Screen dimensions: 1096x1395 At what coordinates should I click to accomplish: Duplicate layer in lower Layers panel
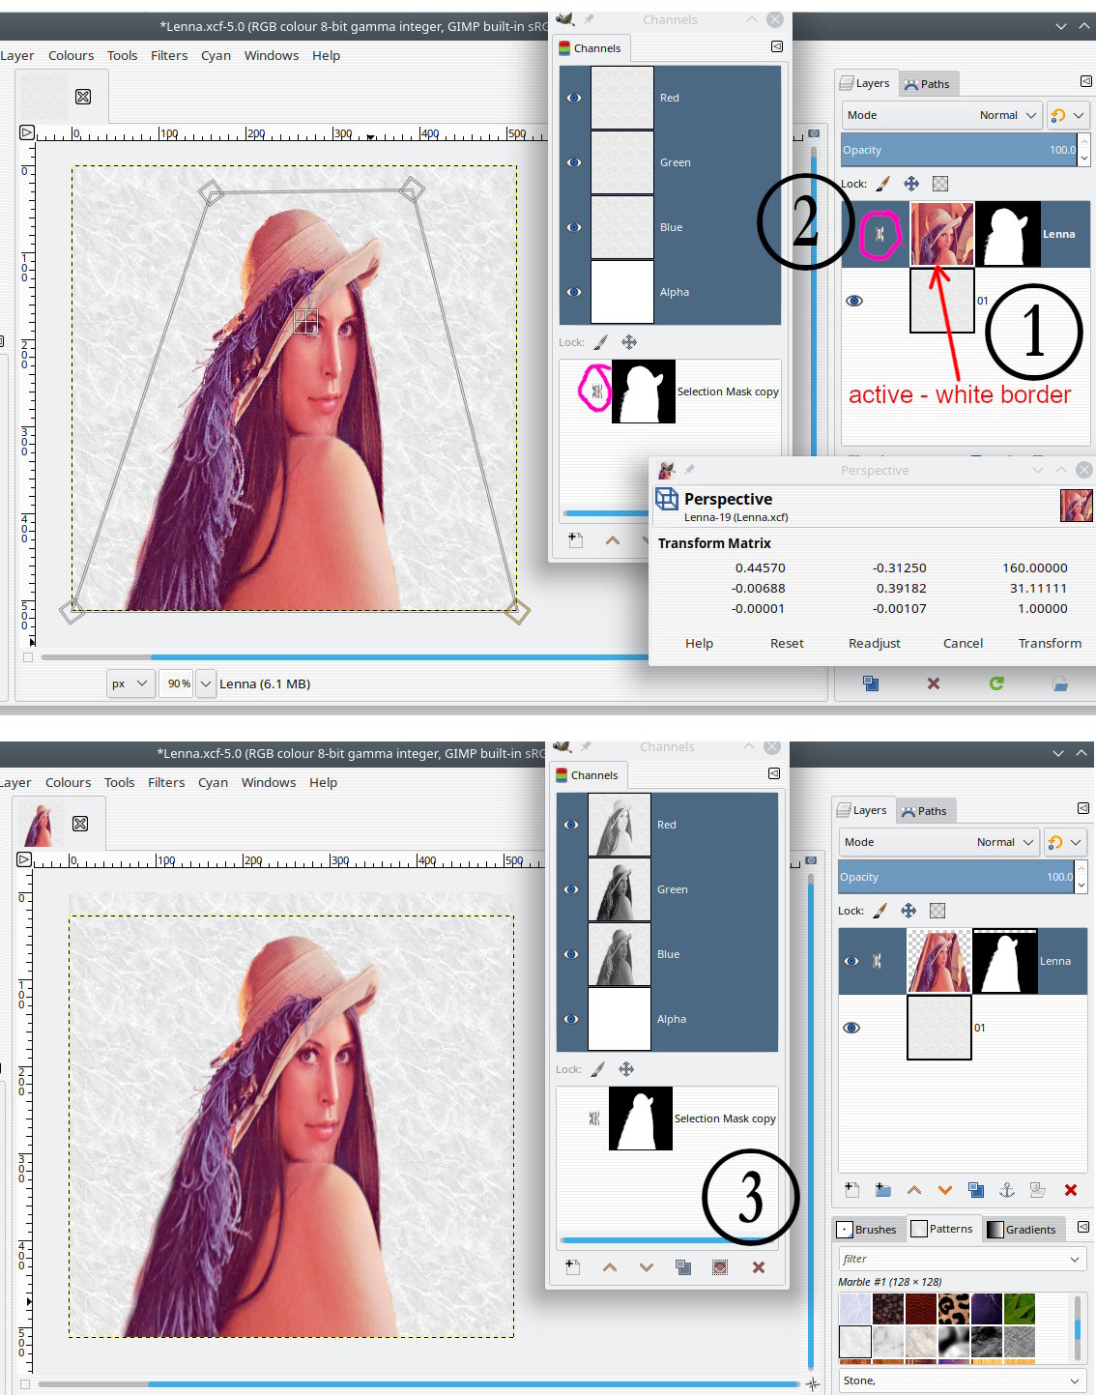[x=976, y=1190]
